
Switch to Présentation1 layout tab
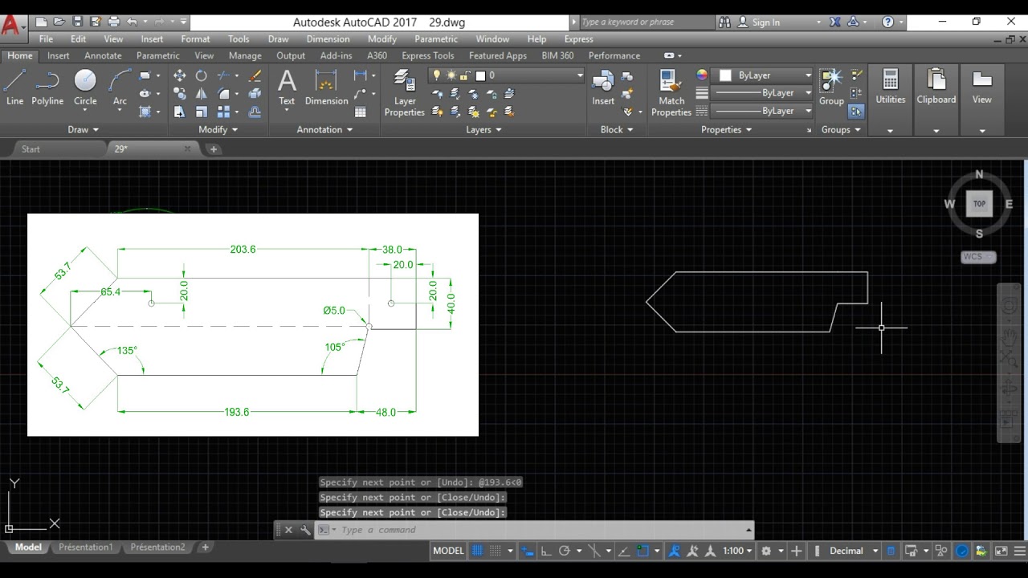click(x=85, y=547)
